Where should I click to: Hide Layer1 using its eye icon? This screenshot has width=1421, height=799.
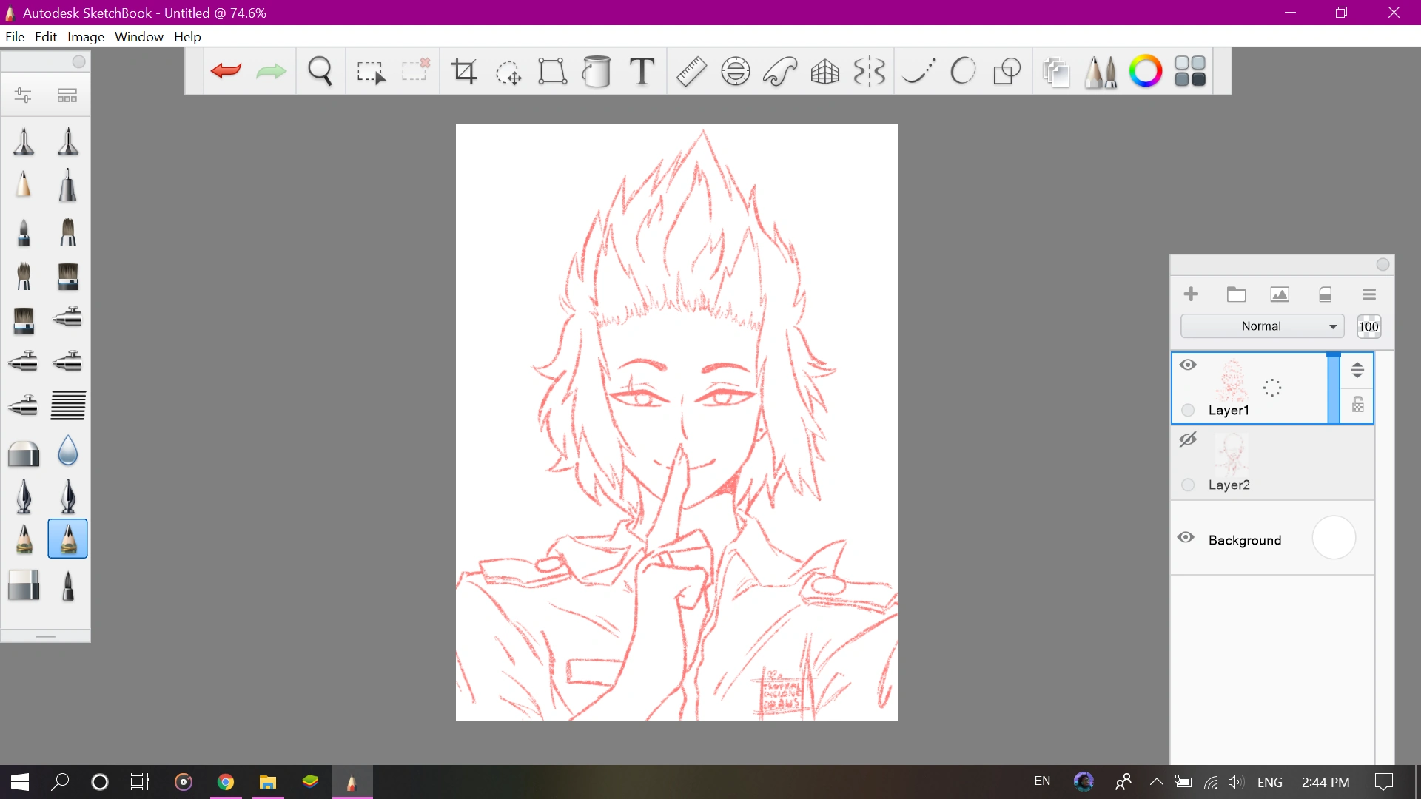point(1188,365)
